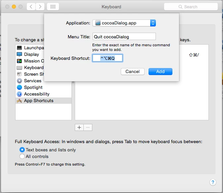Select All controls radio button
This screenshot has height=193, width=223.
coord(22,156)
